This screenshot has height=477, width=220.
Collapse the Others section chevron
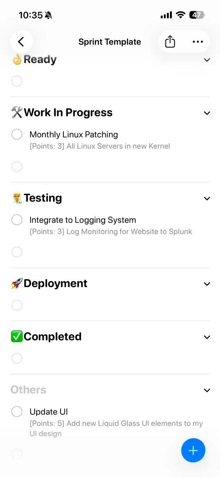click(207, 390)
